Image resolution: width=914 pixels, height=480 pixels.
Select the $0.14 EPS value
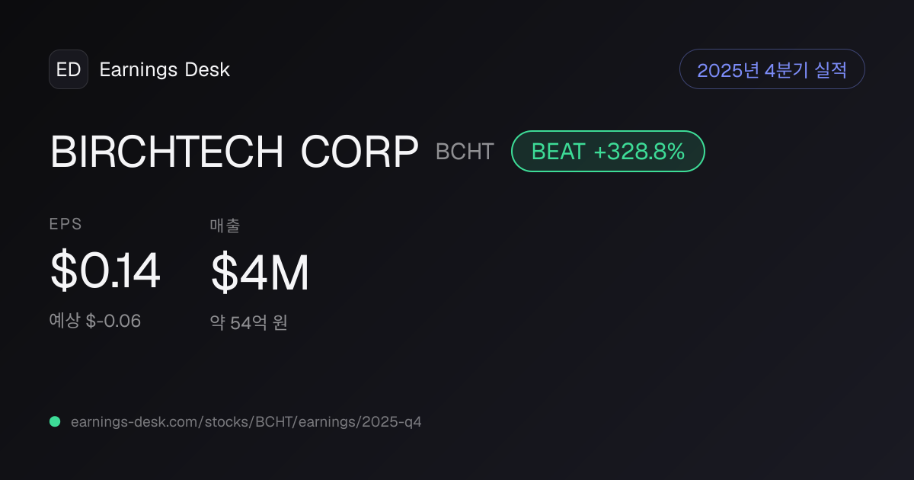[x=105, y=271]
